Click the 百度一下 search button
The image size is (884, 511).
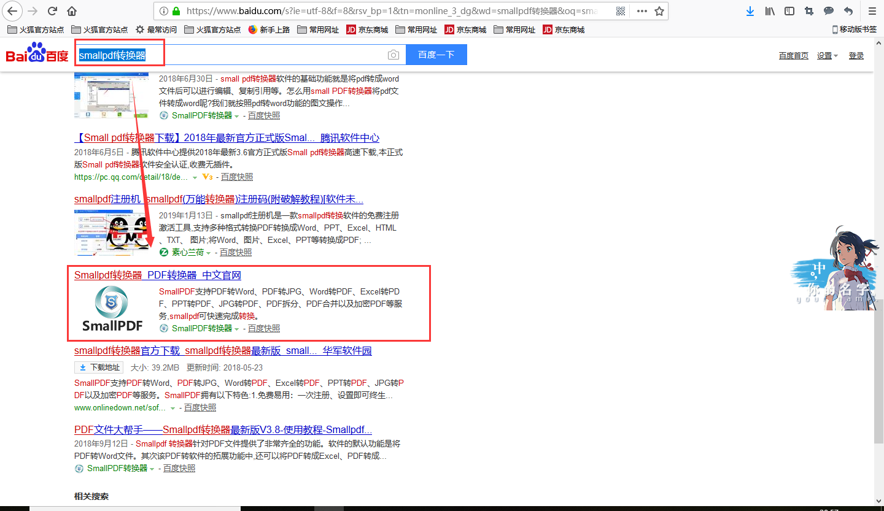[436, 55]
